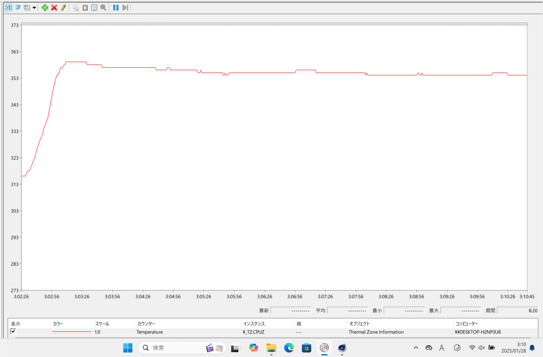This screenshot has height=357, width=543.
Task: Click computer name \\DESKTOP-H2NP3U8
Action: tap(478, 332)
